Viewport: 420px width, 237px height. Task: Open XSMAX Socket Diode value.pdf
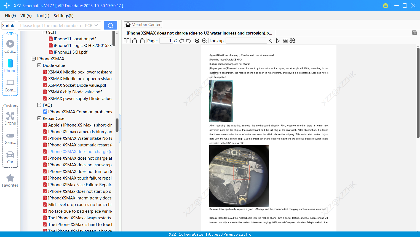click(x=75, y=85)
